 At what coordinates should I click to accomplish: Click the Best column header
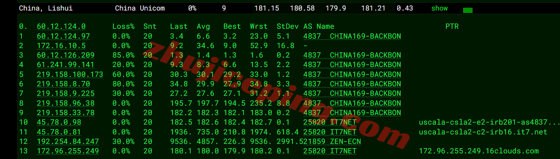coord(232,26)
